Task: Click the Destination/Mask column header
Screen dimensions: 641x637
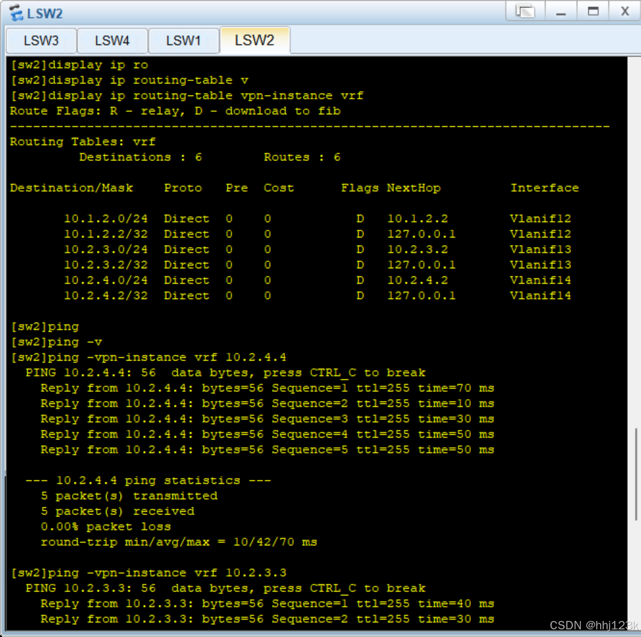Action: point(71,188)
